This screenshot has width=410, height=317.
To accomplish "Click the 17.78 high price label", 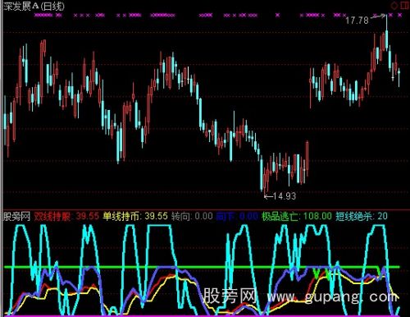I will (357, 21).
